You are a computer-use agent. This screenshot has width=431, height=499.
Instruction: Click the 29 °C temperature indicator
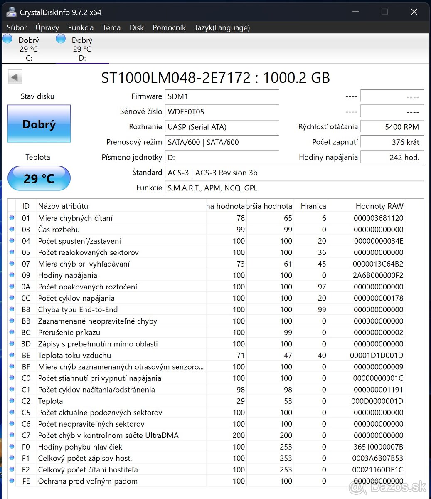pyautogui.click(x=39, y=178)
